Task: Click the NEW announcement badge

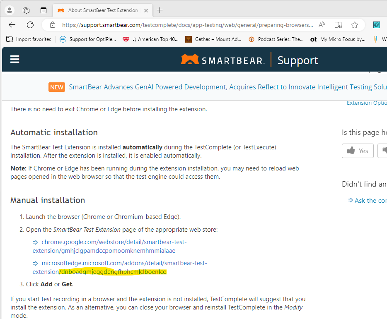Action: (57, 87)
